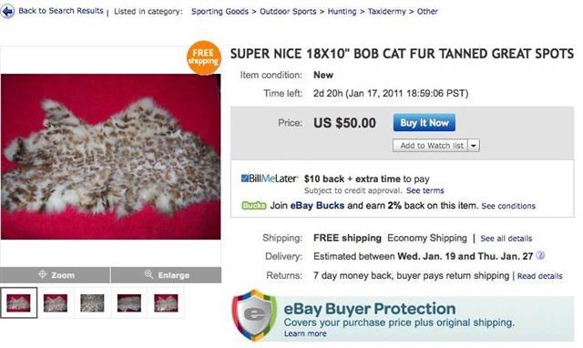This screenshot has height=348, width=583.
Task: Open the Sporting Goods category breadcrumb
Action: tap(220, 12)
